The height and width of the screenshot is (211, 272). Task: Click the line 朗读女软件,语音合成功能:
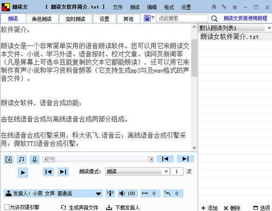pyautogui.click(x=41, y=103)
